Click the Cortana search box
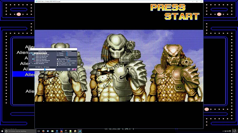 click(x=20, y=131)
